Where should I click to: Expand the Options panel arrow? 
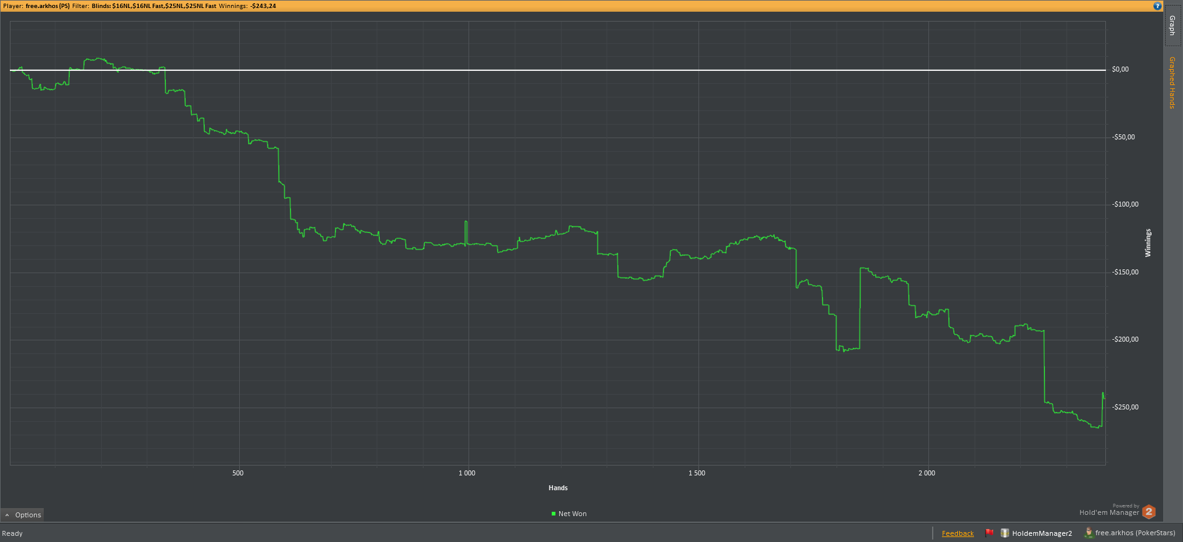point(7,515)
